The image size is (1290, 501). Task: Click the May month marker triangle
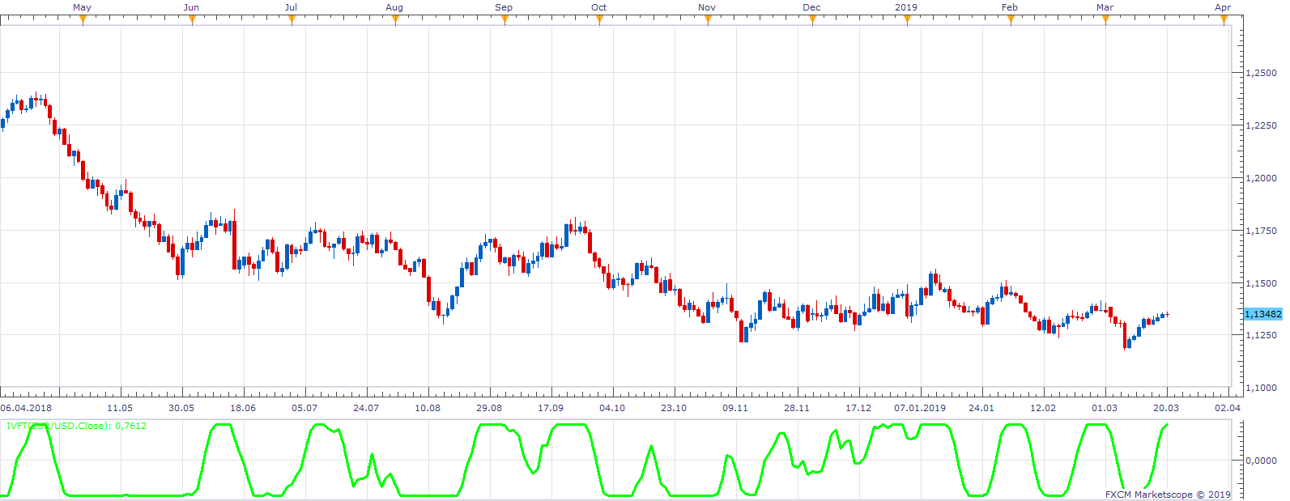pos(83,20)
